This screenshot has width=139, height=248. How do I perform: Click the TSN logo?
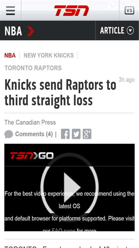[x=71, y=11]
